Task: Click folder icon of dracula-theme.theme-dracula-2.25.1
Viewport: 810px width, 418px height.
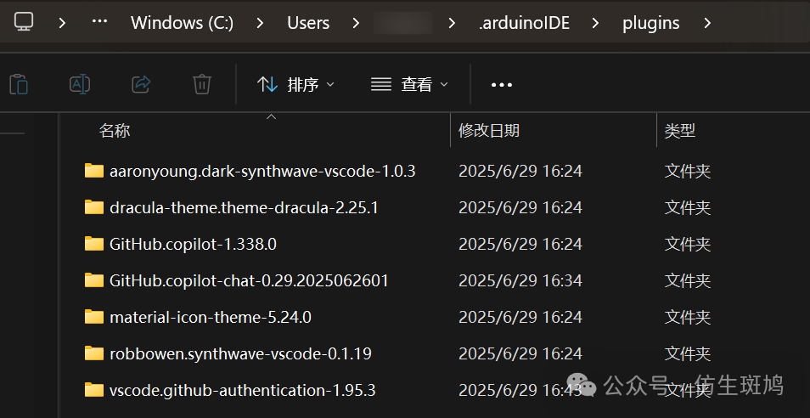Action: pos(94,206)
